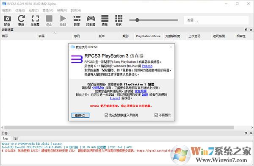The image size is (254, 166).
Task: Close the game list panel
Action: [251, 30]
